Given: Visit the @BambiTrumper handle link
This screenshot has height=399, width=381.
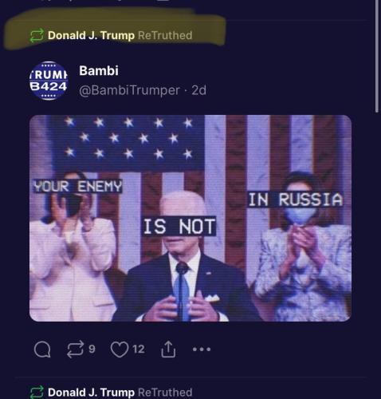Looking at the screenshot, I should (129, 90).
